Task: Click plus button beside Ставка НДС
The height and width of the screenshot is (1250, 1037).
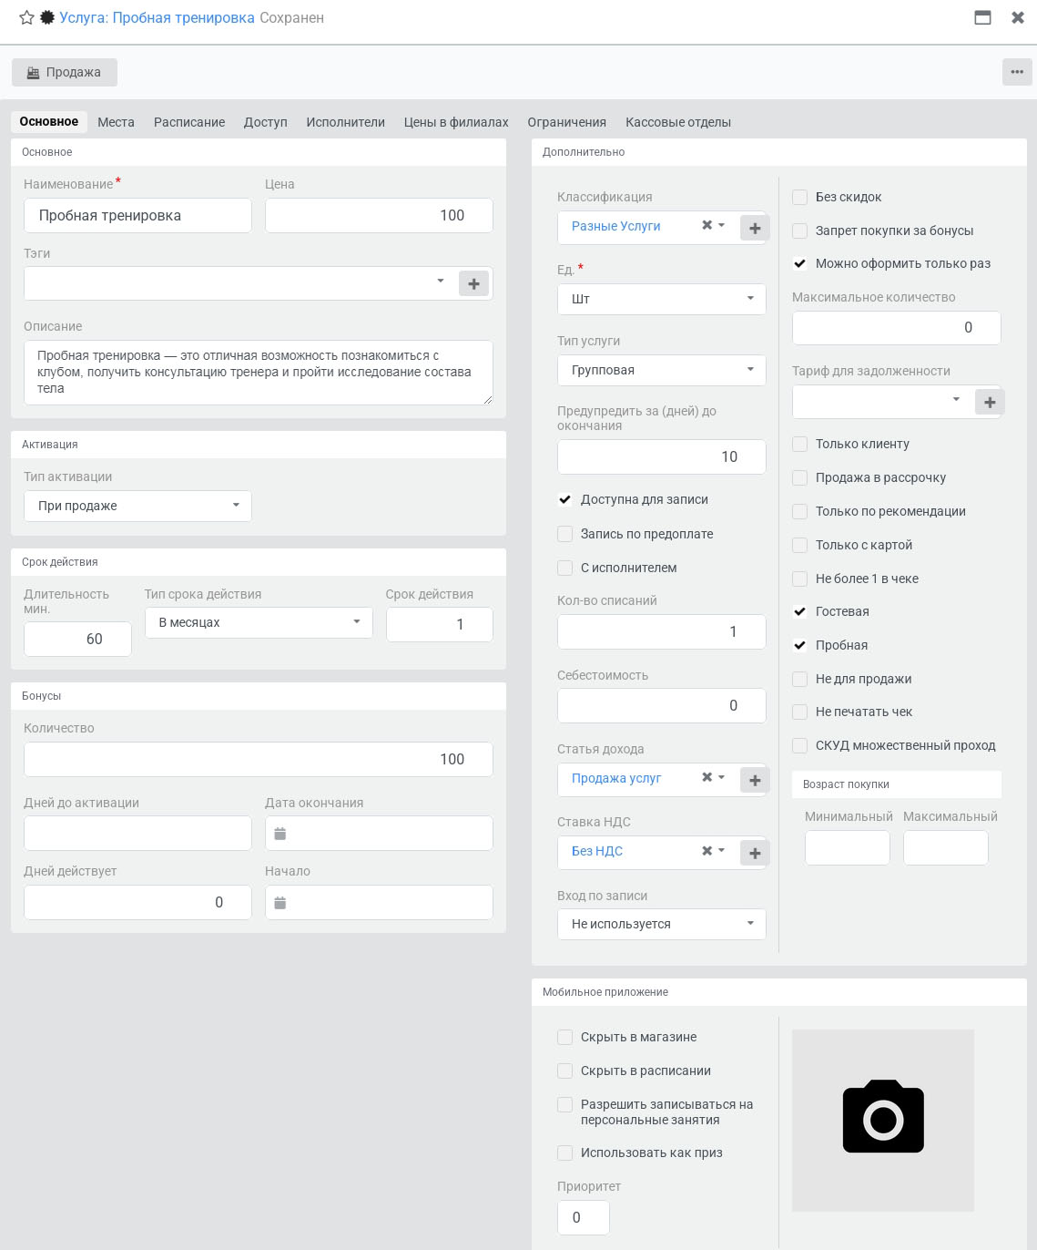Action: pyautogui.click(x=755, y=853)
